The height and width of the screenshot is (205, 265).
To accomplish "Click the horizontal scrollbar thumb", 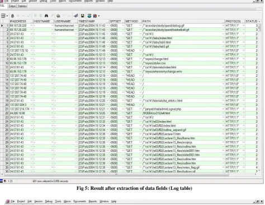I will click(116, 175).
